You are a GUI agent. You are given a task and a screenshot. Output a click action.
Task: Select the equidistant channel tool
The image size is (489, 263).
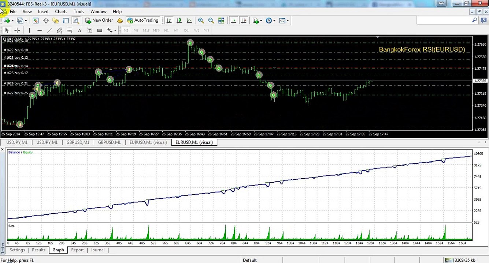[x=59, y=30]
